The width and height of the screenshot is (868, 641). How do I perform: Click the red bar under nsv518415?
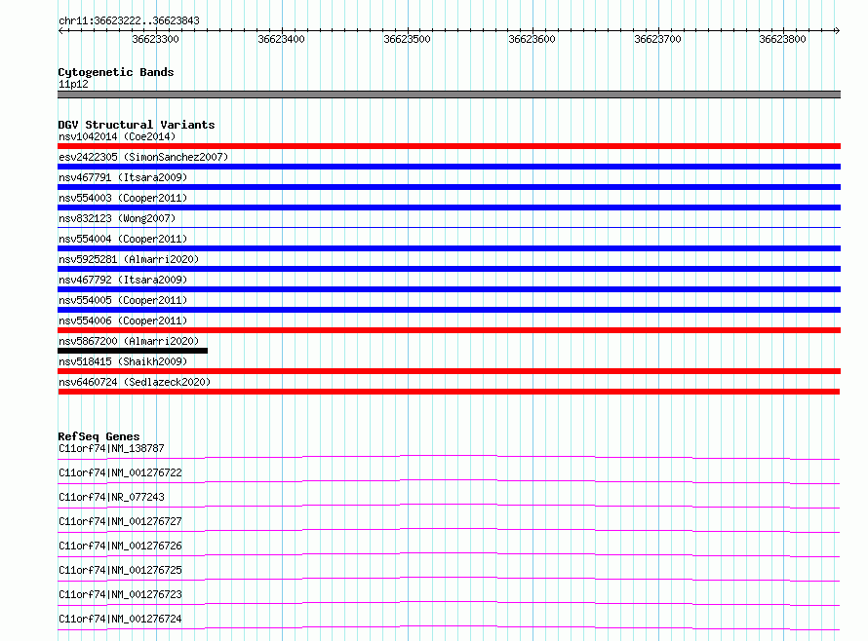tap(449, 371)
